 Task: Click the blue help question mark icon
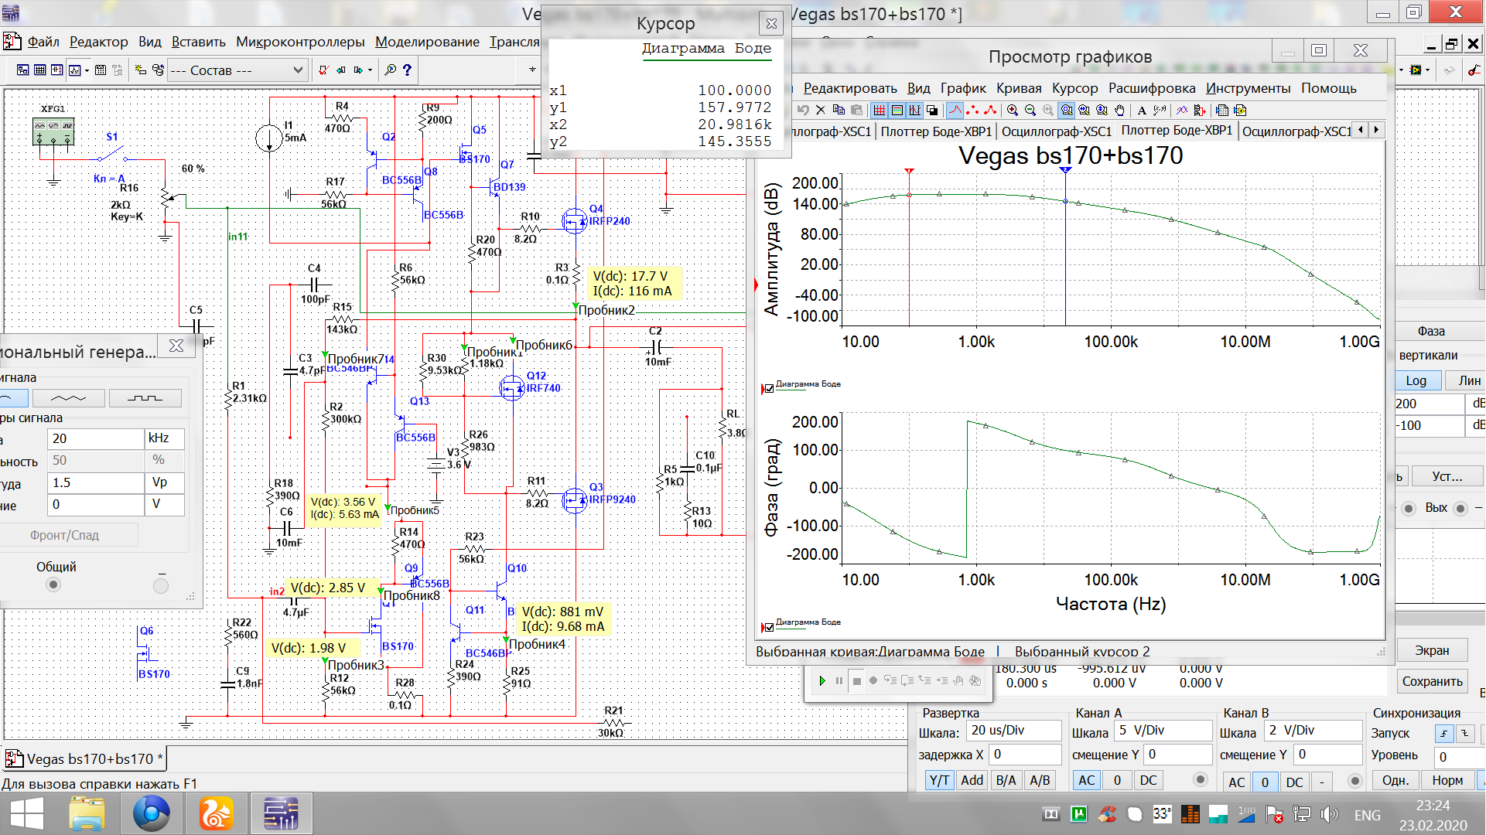[407, 70]
